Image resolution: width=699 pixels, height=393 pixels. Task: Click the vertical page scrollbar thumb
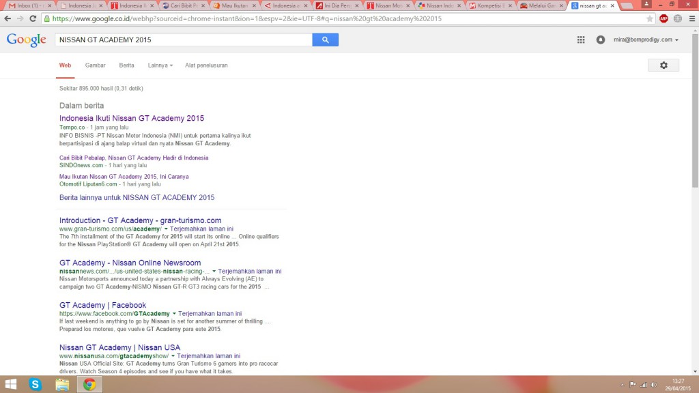click(695, 111)
